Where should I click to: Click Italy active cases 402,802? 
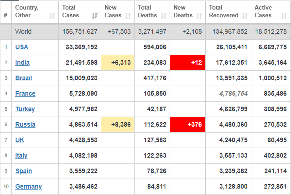275,155
